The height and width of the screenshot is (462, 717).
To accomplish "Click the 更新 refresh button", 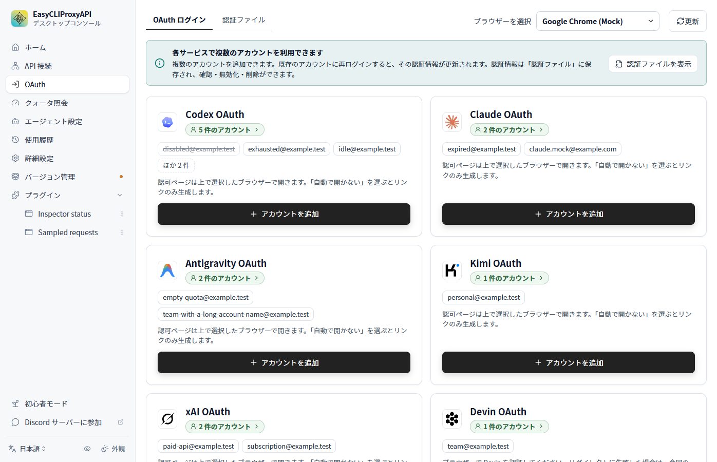I will point(688,21).
